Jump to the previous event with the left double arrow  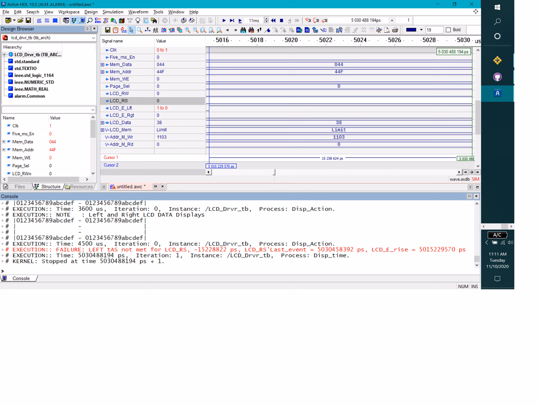pos(228,30)
